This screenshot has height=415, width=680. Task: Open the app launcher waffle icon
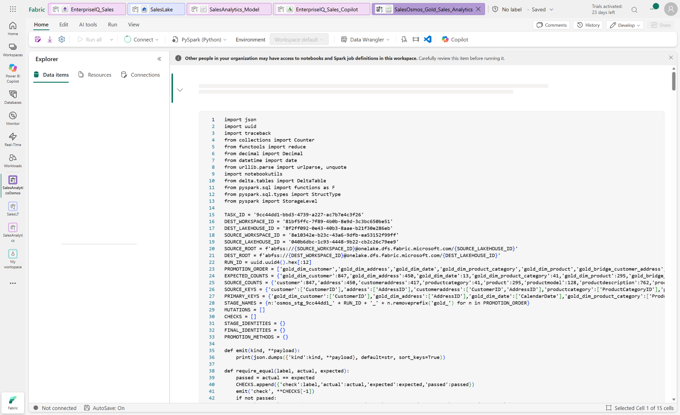(x=13, y=9)
